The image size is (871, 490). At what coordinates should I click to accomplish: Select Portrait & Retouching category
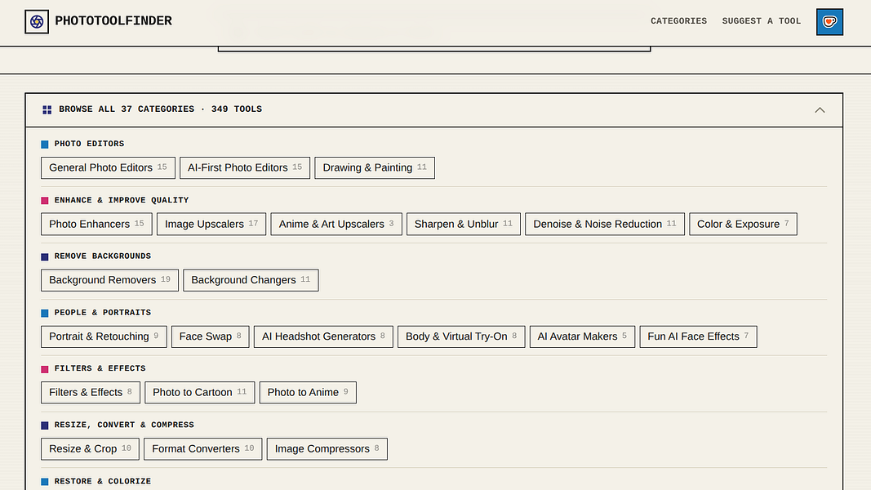(104, 336)
